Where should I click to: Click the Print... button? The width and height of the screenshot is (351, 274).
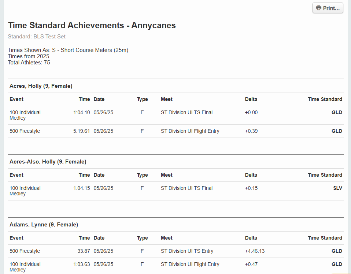(x=328, y=8)
